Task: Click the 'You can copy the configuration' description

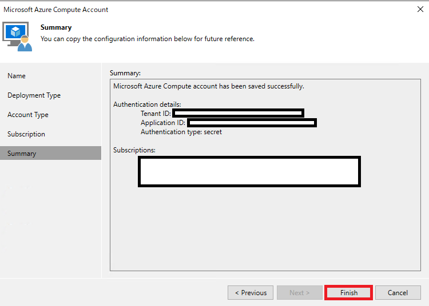Action: pos(148,39)
